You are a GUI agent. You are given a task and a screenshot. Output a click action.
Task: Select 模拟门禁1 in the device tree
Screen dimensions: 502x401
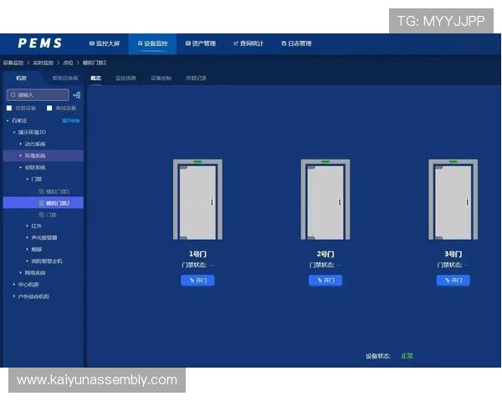(x=58, y=191)
